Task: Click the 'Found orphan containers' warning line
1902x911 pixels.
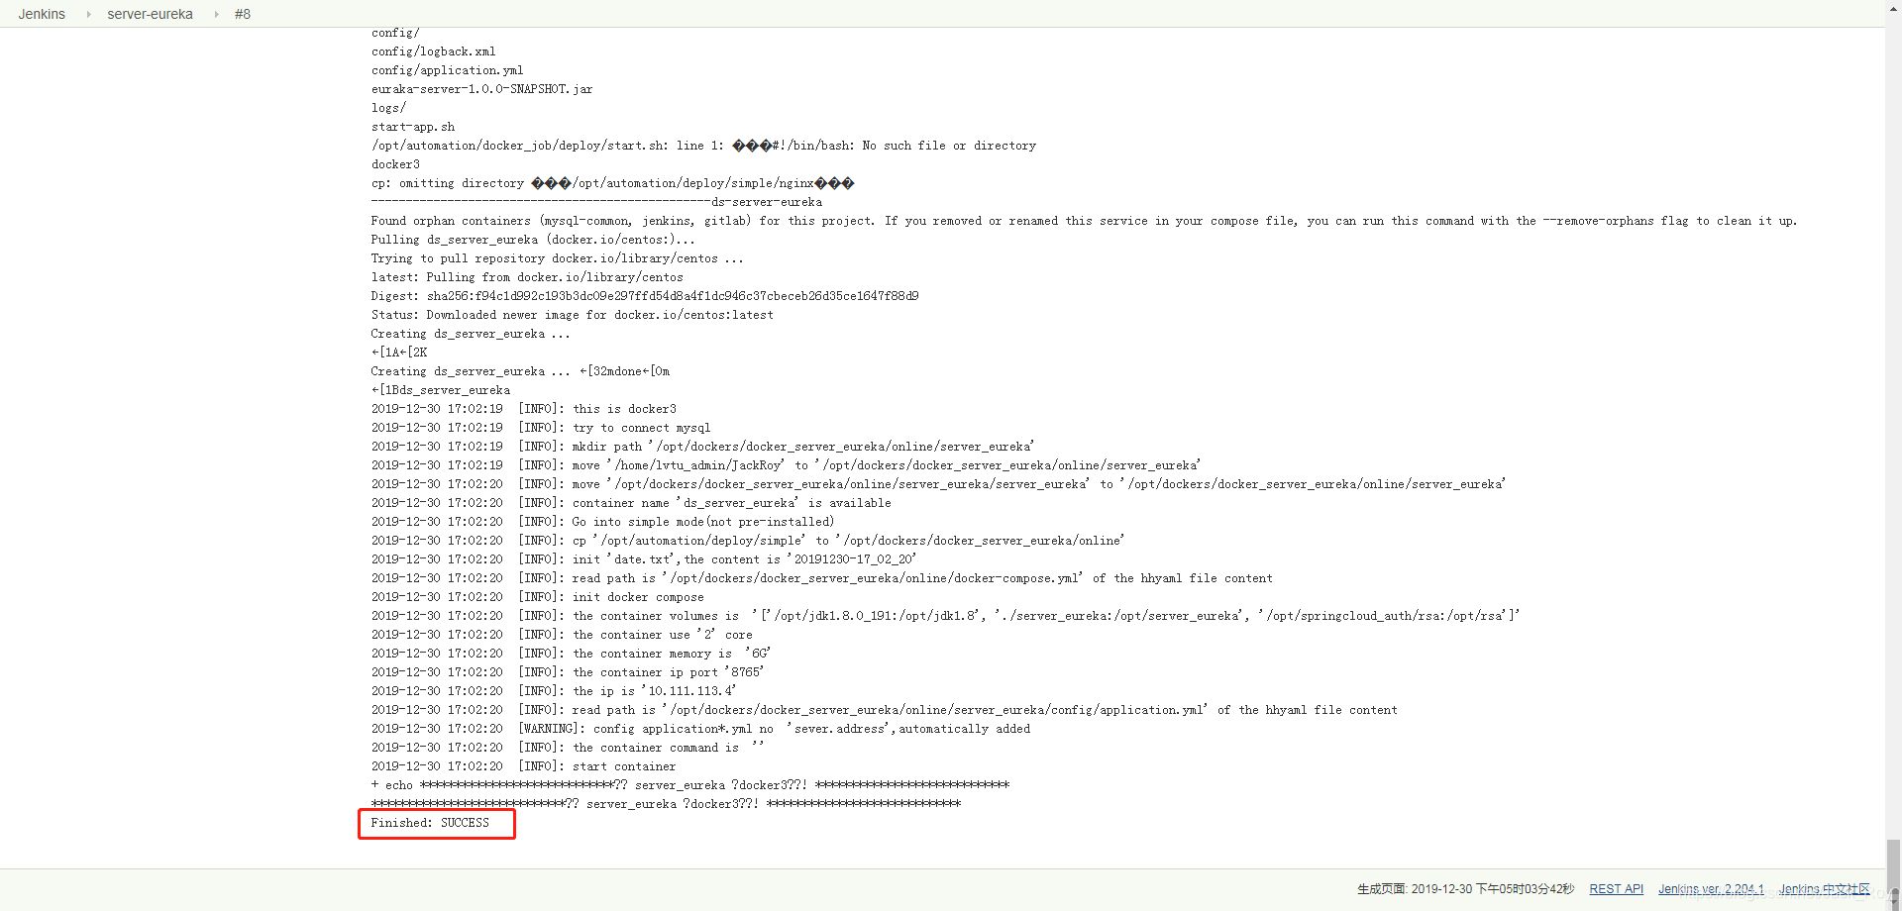Action: point(1084,221)
